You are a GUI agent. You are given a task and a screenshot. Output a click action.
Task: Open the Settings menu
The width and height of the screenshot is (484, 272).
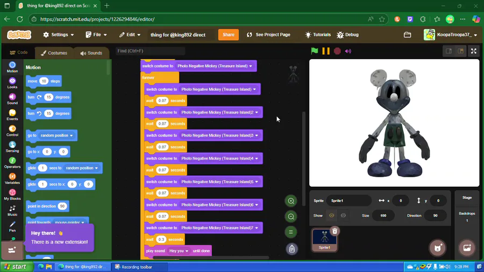59,35
